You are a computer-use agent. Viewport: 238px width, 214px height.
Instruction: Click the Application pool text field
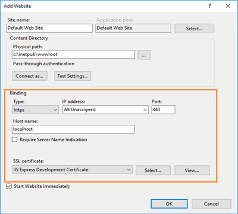coord(133,28)
